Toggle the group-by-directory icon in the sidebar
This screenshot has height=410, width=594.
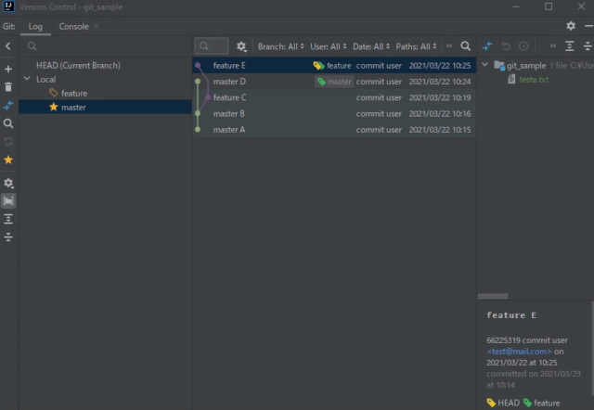pos(8,200)
